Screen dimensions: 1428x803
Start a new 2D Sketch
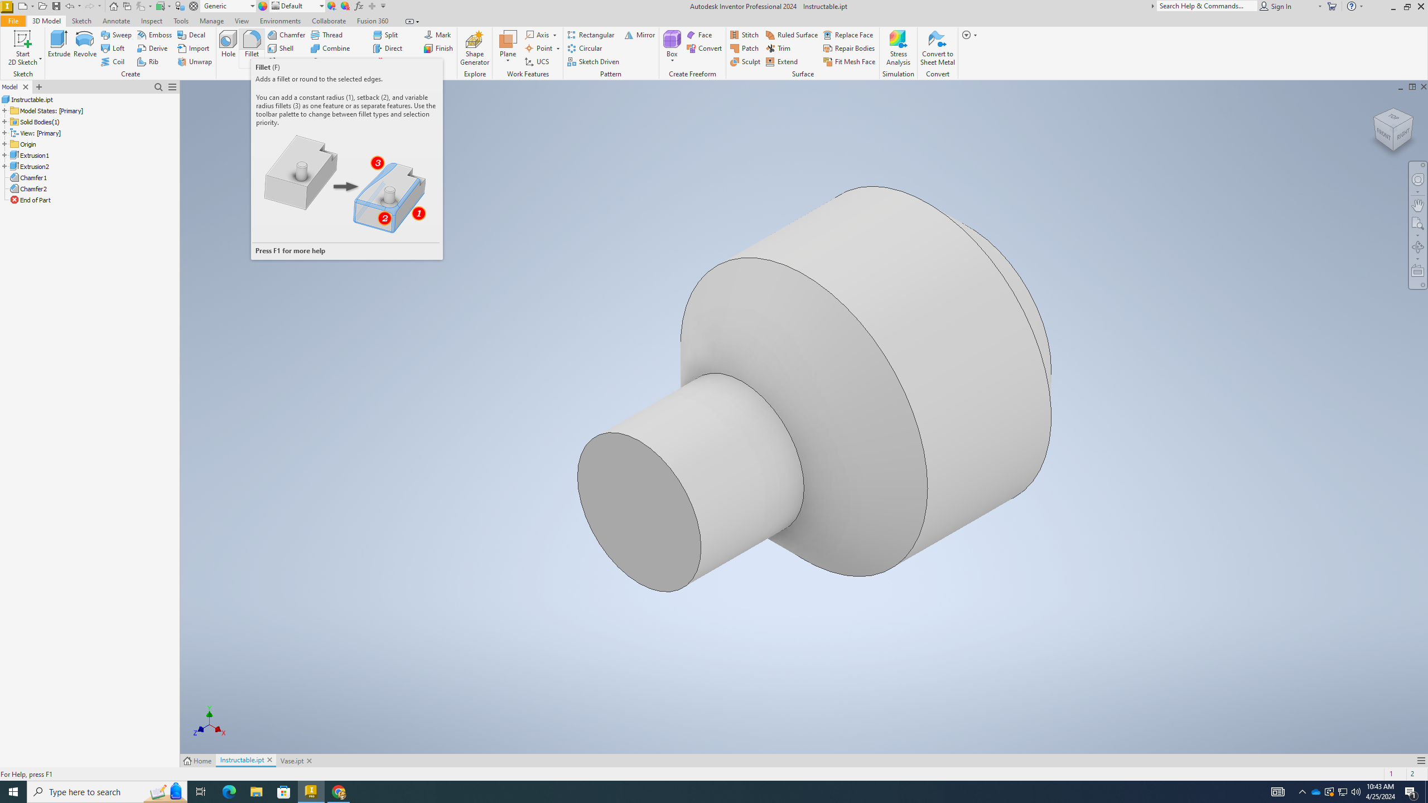click(23, 48)
